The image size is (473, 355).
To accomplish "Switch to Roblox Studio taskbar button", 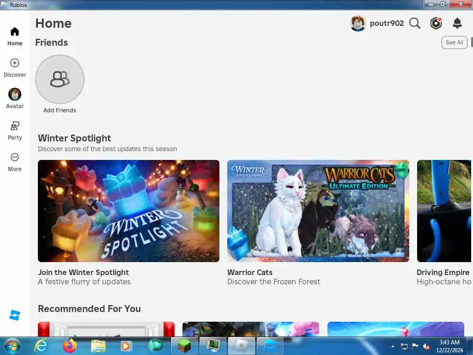I will click(x=270, y=346).
